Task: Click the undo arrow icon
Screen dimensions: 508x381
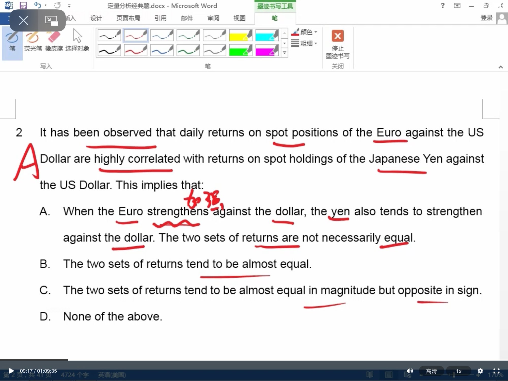Action: pos(38,5)
